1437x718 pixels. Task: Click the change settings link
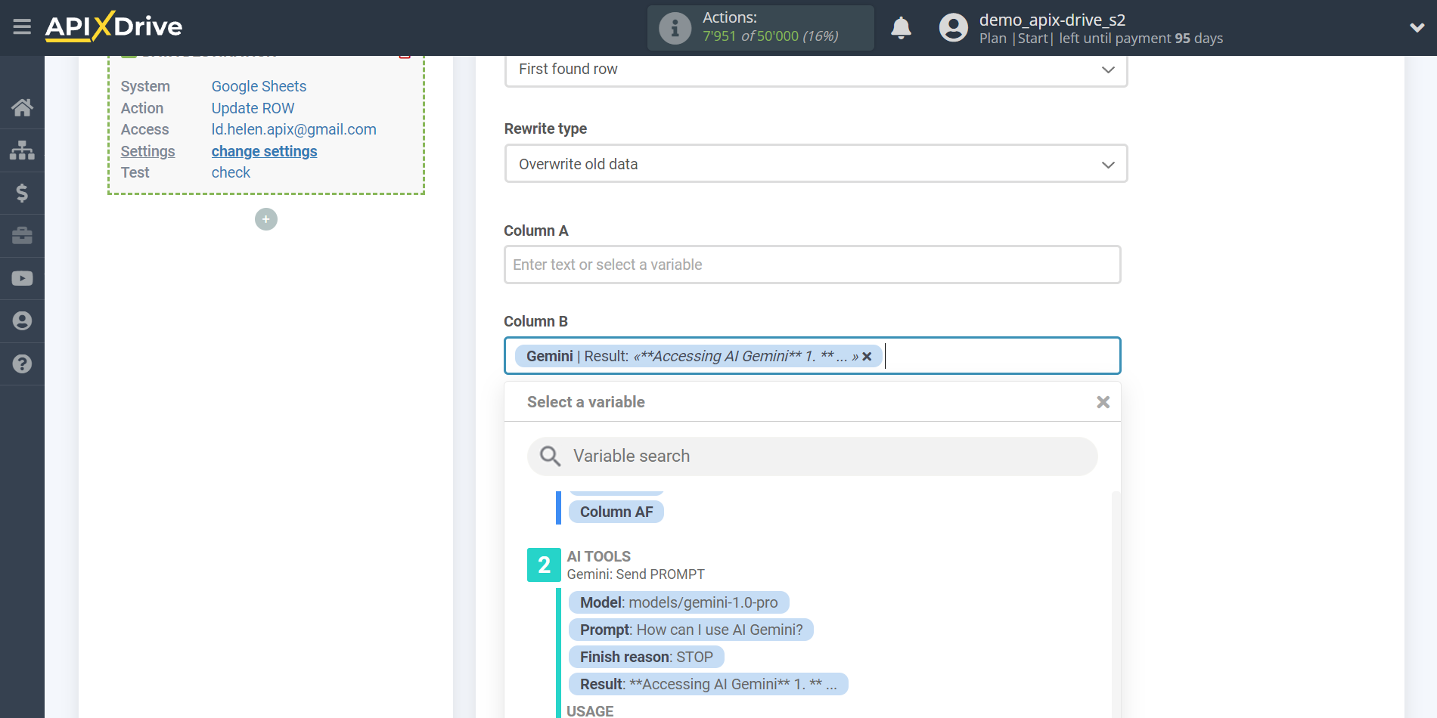pyautogui.click(x=264, y=151)
